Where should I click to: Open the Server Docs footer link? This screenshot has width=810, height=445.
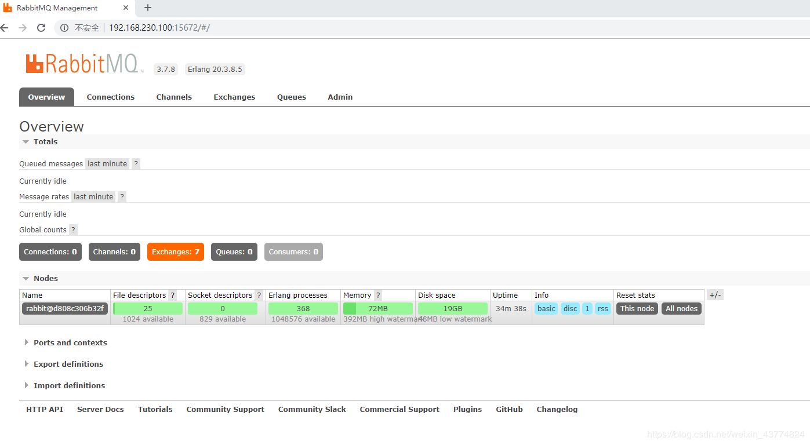click(100, 410)
